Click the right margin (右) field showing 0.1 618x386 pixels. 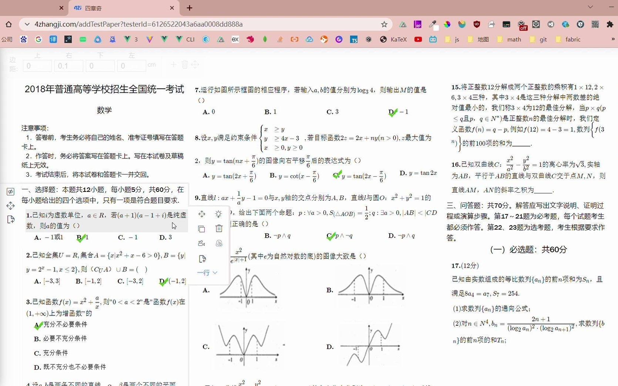69,66
